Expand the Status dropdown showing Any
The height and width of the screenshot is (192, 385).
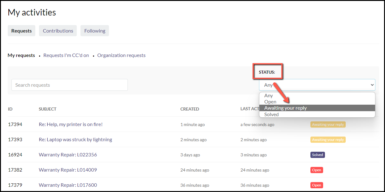tap(317, 85)
